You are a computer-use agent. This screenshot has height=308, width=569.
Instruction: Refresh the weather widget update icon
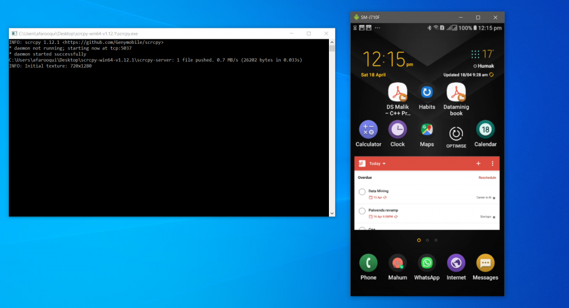click(x=491, y=75)
